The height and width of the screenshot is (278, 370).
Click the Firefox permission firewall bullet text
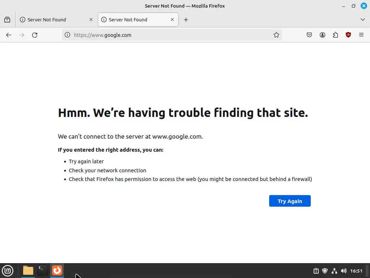(x=190, y=179)
